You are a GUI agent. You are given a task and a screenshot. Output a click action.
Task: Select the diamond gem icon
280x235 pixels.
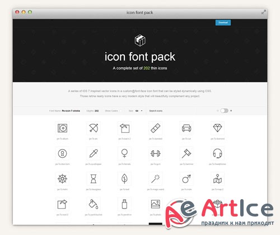point(217,128)
